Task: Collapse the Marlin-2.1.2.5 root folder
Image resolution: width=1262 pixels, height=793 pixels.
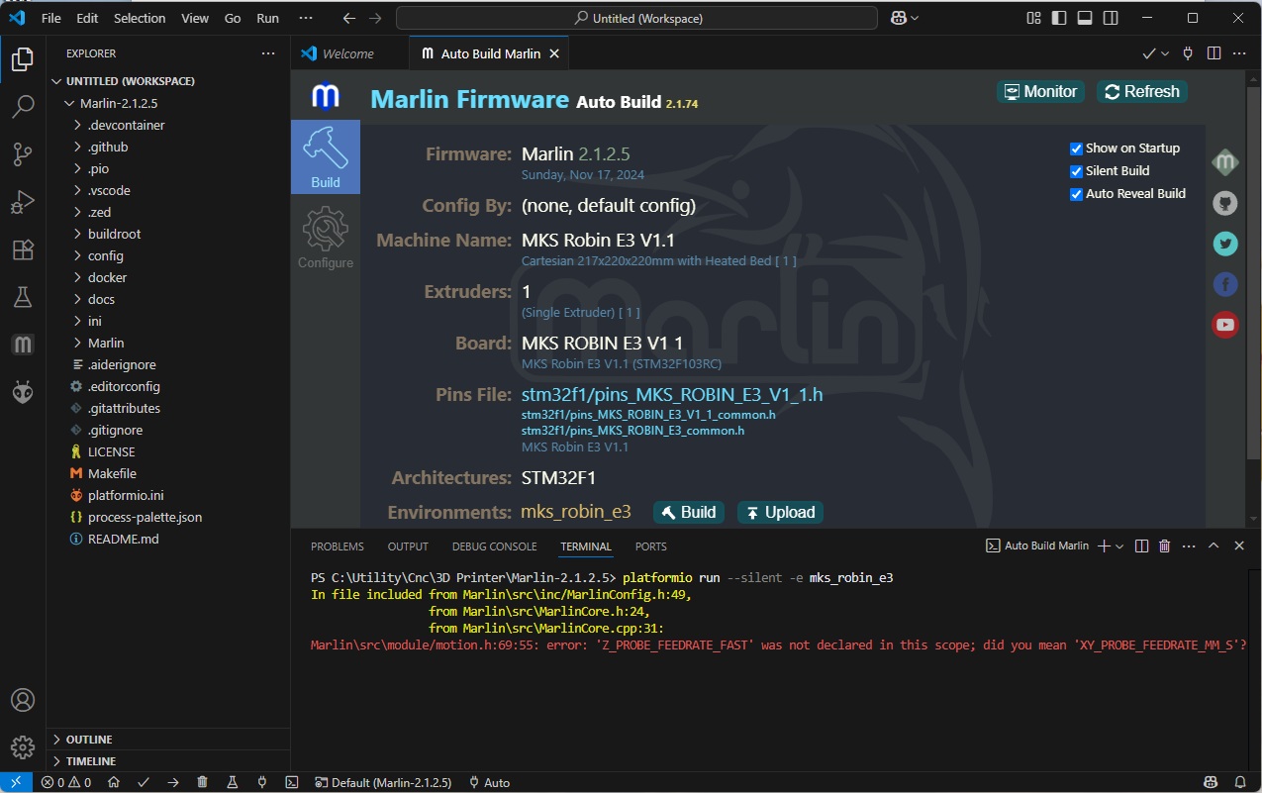Action: coord(118,103)
